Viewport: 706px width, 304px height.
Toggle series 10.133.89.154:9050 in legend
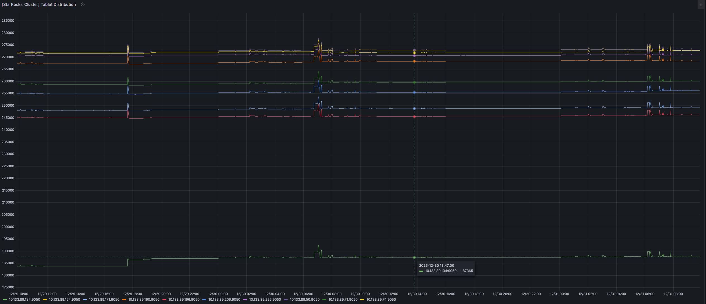pyautogui.click(x=64, y=300)
